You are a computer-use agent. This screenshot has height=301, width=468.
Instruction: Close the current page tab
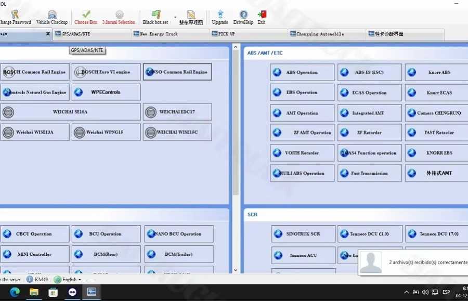[x=48, y=34]
